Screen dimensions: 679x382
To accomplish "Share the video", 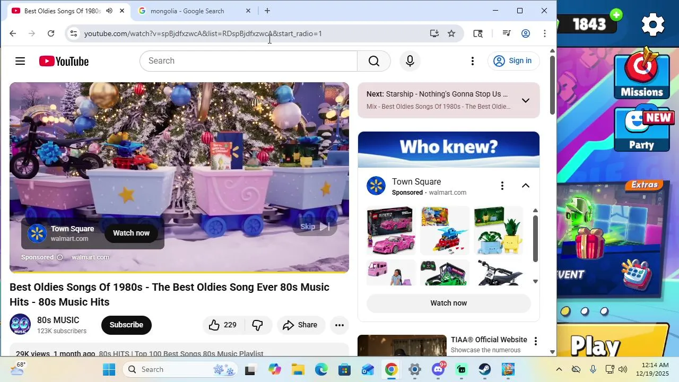I will coord(300,325).
